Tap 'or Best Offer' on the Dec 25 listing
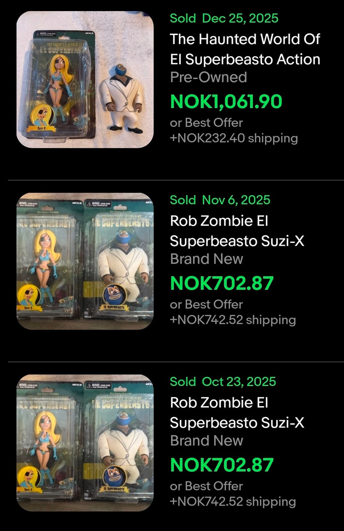Viewport: 344px width, 531px height. [206, 123]
